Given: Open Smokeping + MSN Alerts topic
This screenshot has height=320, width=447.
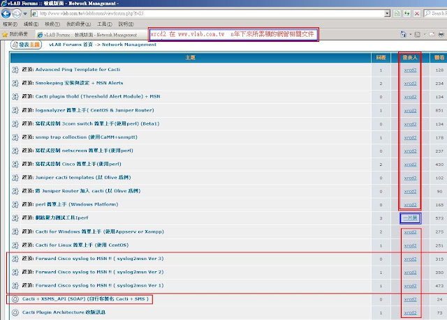Looking at the screenshot, I should coord(79,83).
